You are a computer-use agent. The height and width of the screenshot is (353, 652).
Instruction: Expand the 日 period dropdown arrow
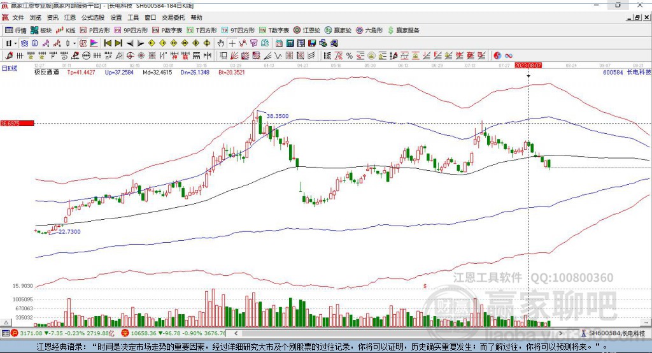point(15,43)
